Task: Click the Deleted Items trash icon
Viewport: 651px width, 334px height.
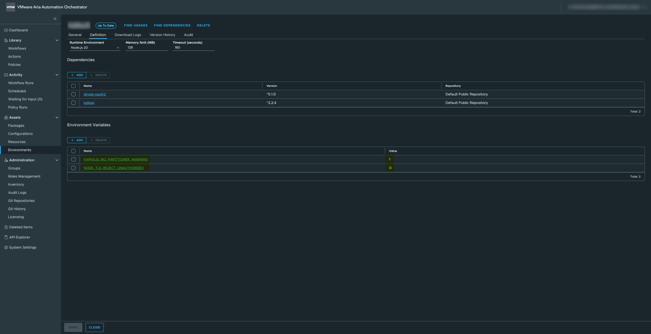Action: (5, 227)
